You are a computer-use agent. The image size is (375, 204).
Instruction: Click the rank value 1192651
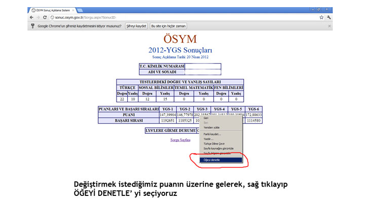pos(167,121)
